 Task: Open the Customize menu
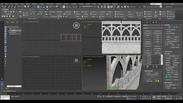click(74, 4)
